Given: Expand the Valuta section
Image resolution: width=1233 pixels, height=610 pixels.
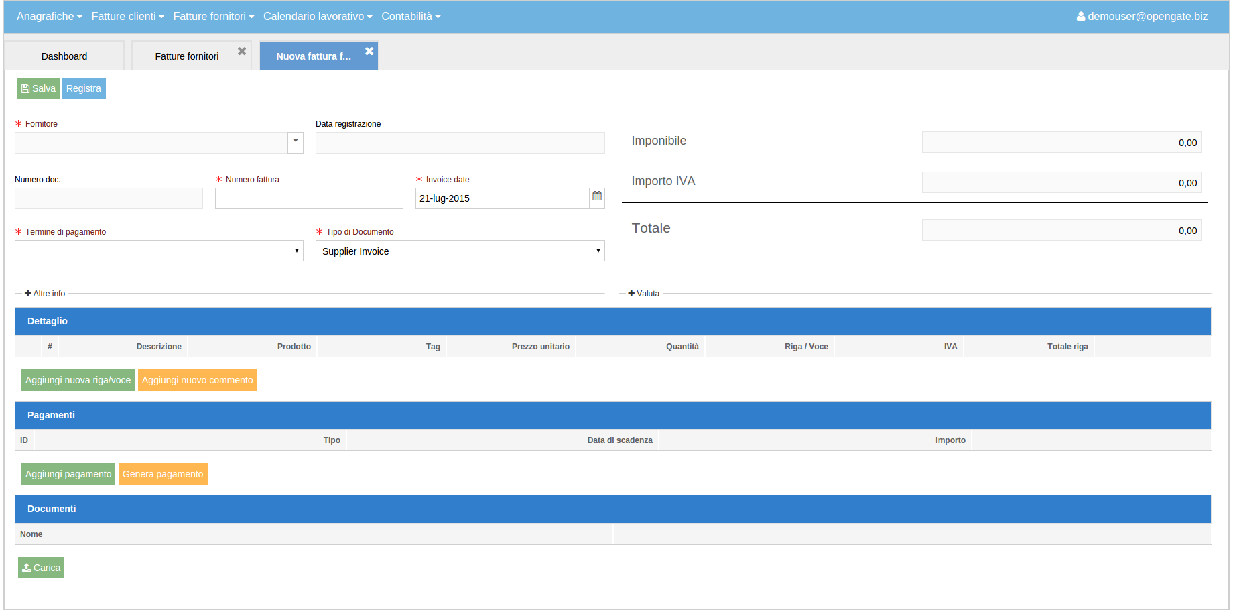Looking at the screenshot, I should coord(643,294).
